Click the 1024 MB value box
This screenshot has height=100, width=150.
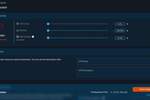120,30
